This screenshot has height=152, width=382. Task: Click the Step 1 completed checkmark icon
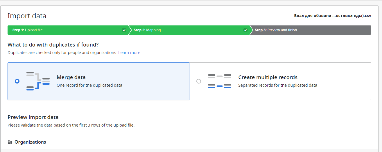click(x=124, y=30)
